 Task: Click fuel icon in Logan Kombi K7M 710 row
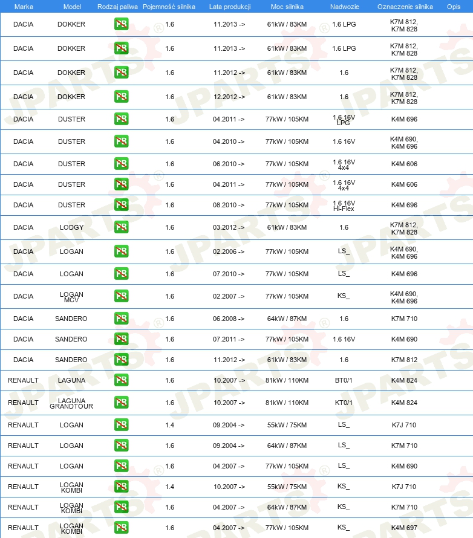pyautogui.click(x=121, y=507)
